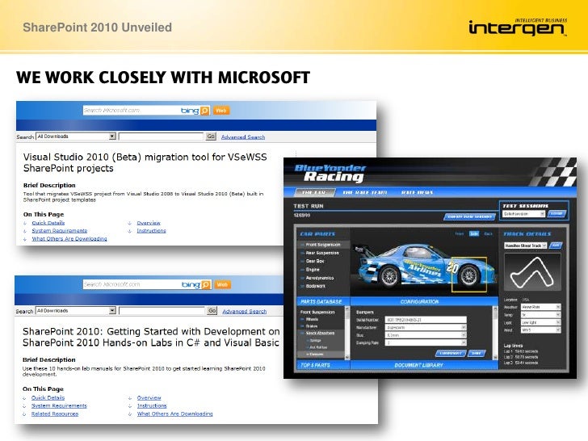
Task: Click the Comment button in Configuration
Action: point(450,353)
